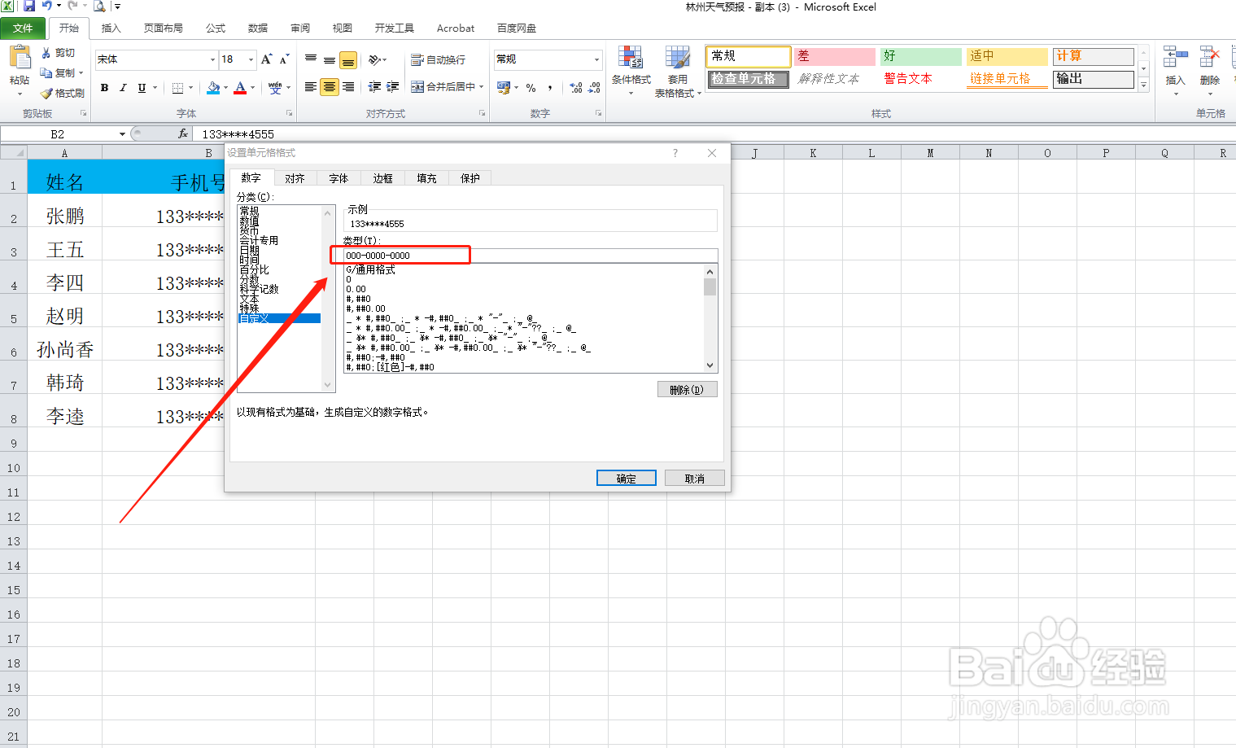Open the font size dropdown arrow
This screenshot has width=1236, height=748.
[251, 59]
